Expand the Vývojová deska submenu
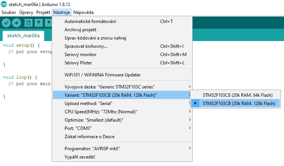Screen dimensions: 284x166 122,87
